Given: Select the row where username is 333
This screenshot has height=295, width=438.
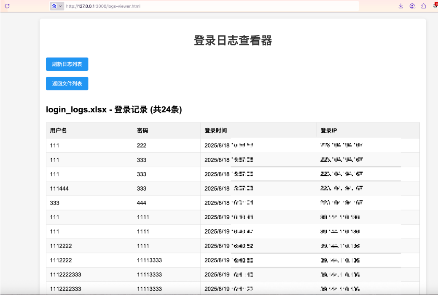Looking at the screenshot, I should pyautogui.click(x=126, y=202).
